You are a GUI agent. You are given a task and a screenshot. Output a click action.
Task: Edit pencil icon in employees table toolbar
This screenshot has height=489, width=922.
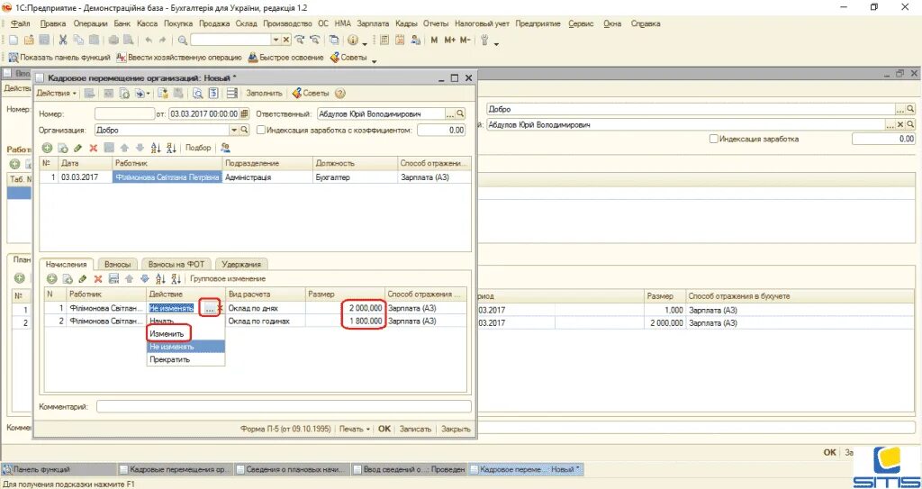tap(77, 148)
